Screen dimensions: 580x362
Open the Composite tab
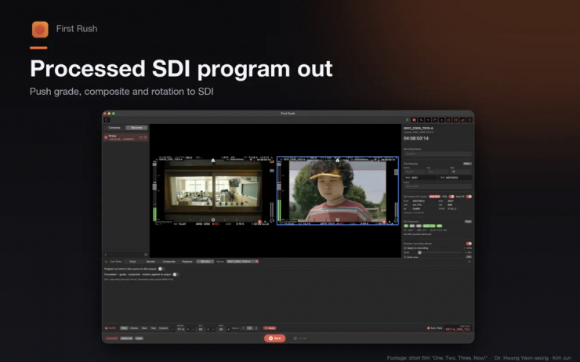[x=169, y=262]
